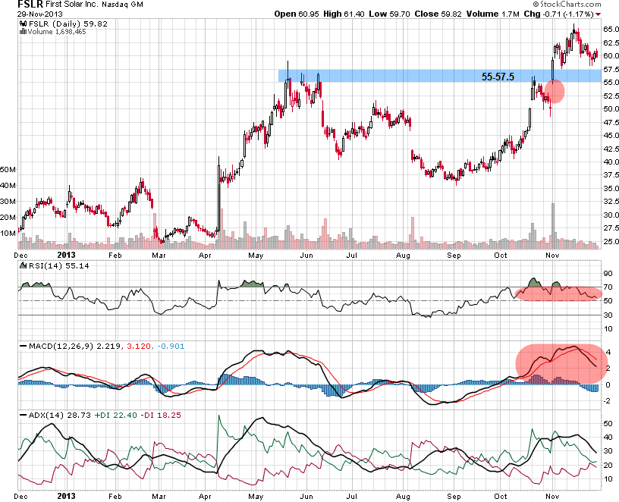619x502 pixels.
Task: Click the blue -0.901 MACD histogram value
Action: 171,346
